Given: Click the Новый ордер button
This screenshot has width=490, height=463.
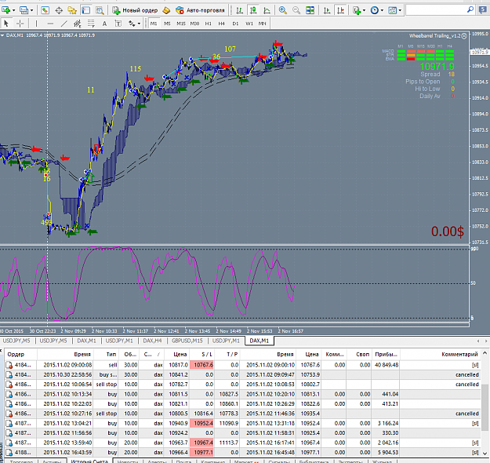Looking at the screenshot, I should pyautogui.click(x=135, y=10).
